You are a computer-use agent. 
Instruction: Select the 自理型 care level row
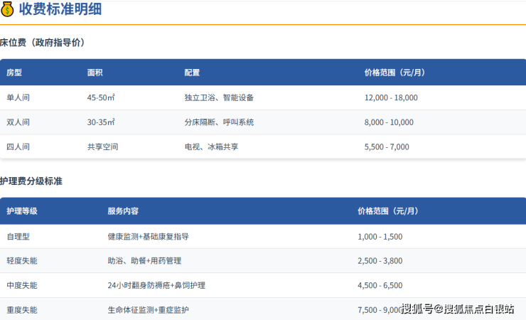18,236
